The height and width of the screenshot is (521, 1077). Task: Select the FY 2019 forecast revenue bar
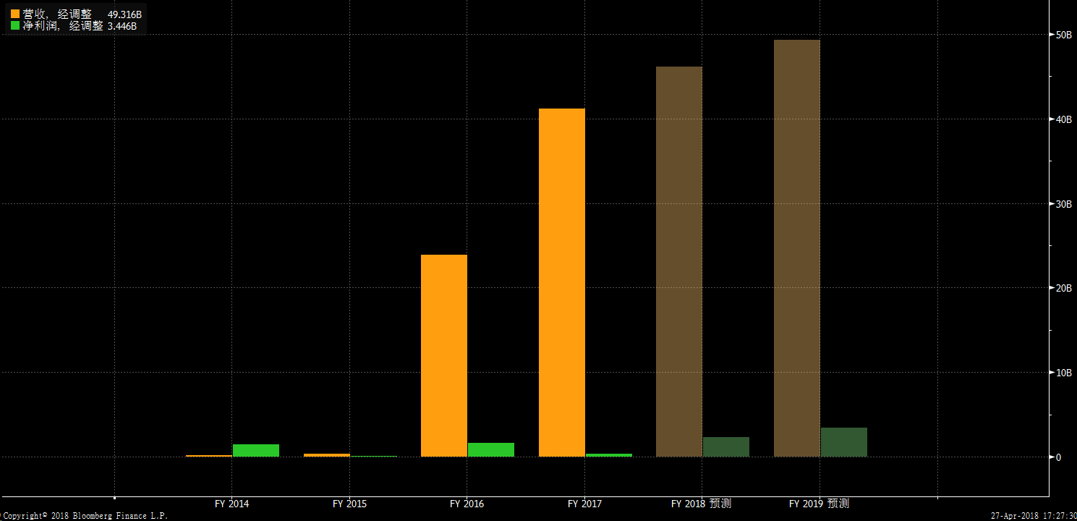point(797,248)
